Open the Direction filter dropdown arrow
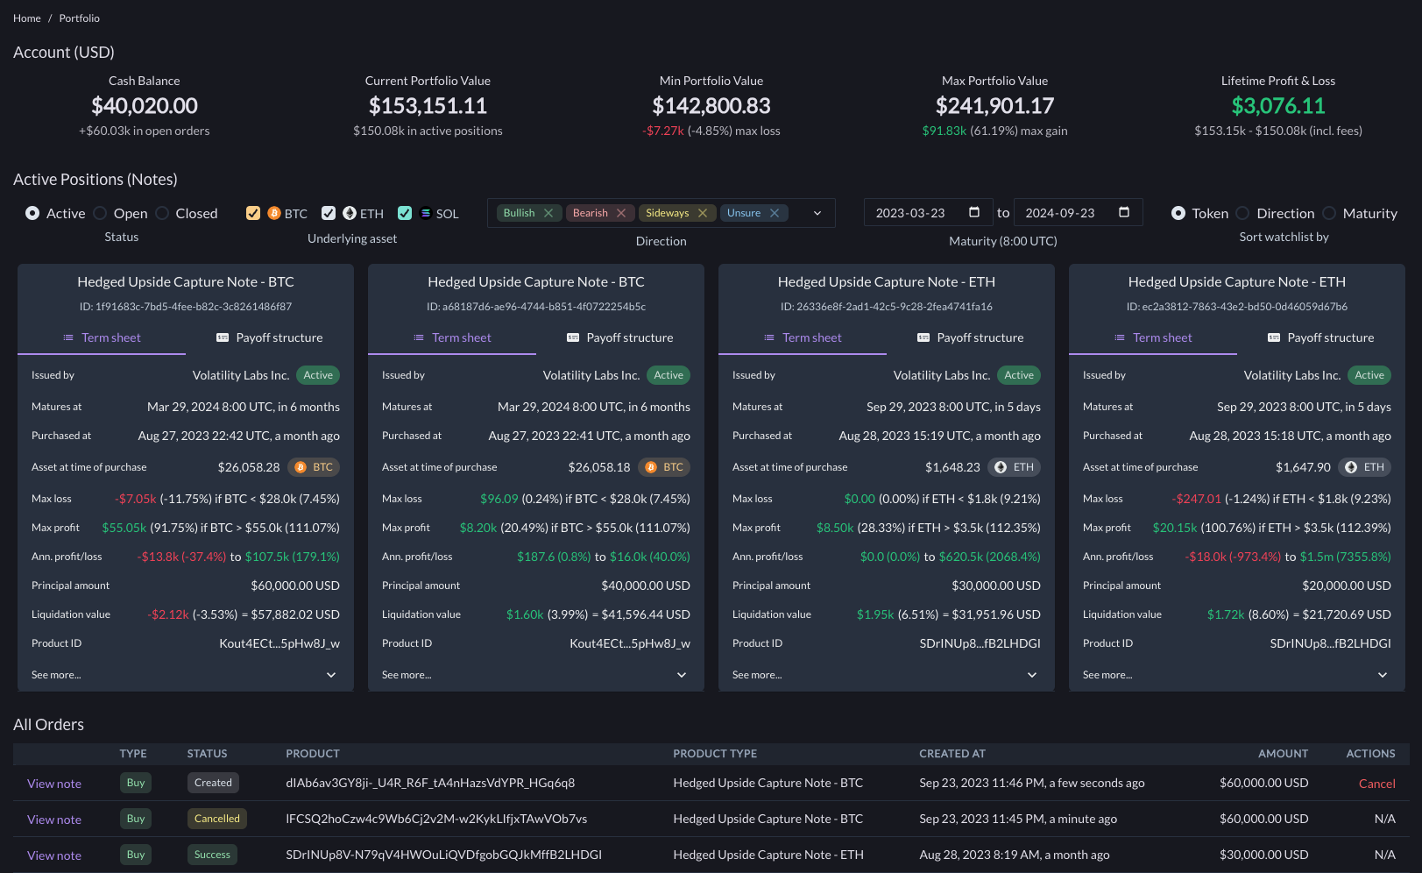1422x873 pixels. 817,213
